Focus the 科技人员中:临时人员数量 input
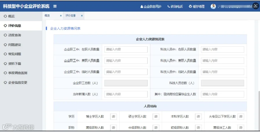260x132 pixels. coord(222,72)
